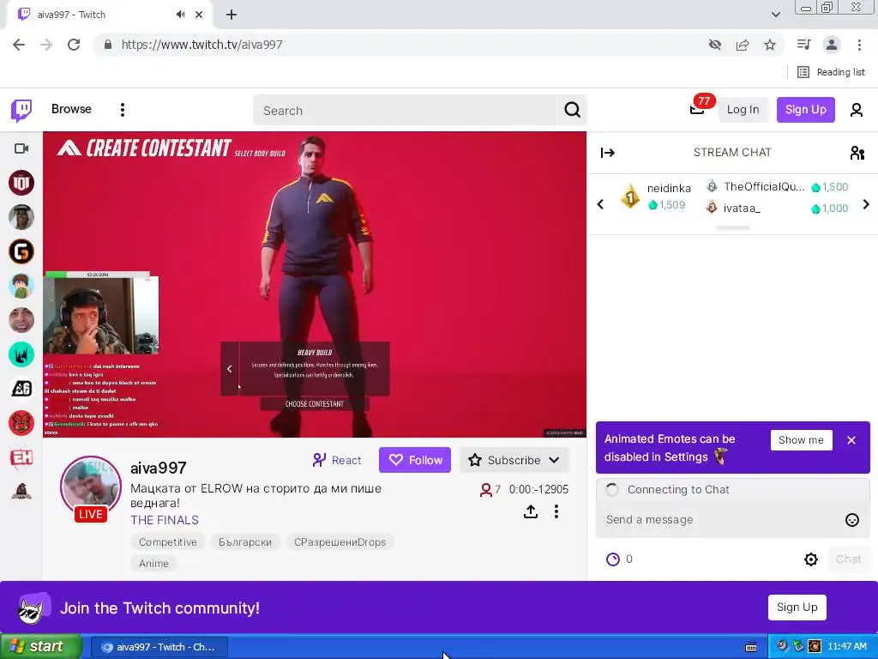The width and height of the screenshot is (878, 659).
Task: Open the browser profile avatar
Action: (x=832, y=45)
